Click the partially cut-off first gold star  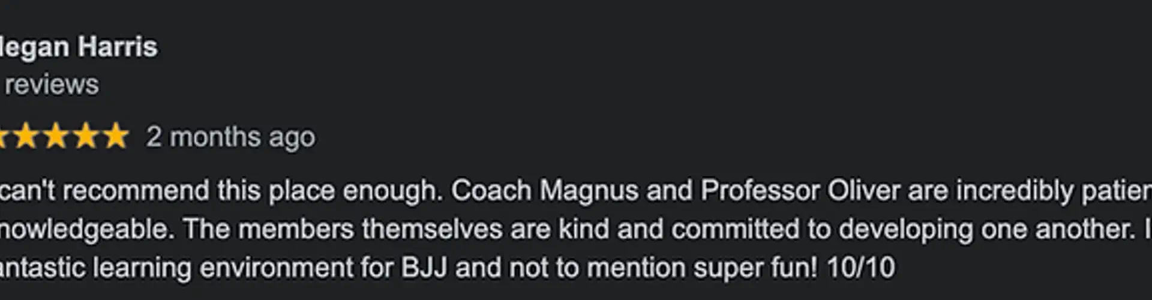(3, 136)
